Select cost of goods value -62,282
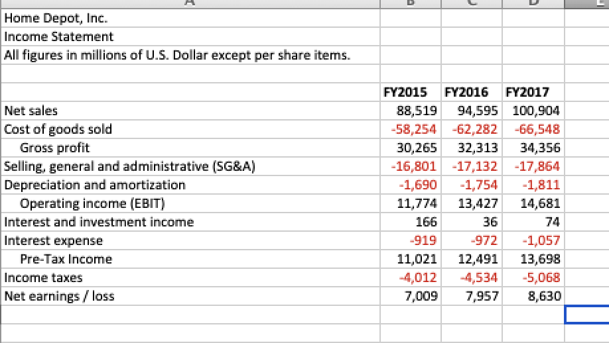 pyautogui.click(x=472, y=129)
